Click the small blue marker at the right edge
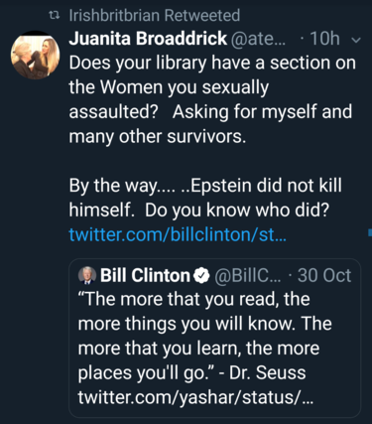Screen dimensions: 372x424 [x=370, y=232]
